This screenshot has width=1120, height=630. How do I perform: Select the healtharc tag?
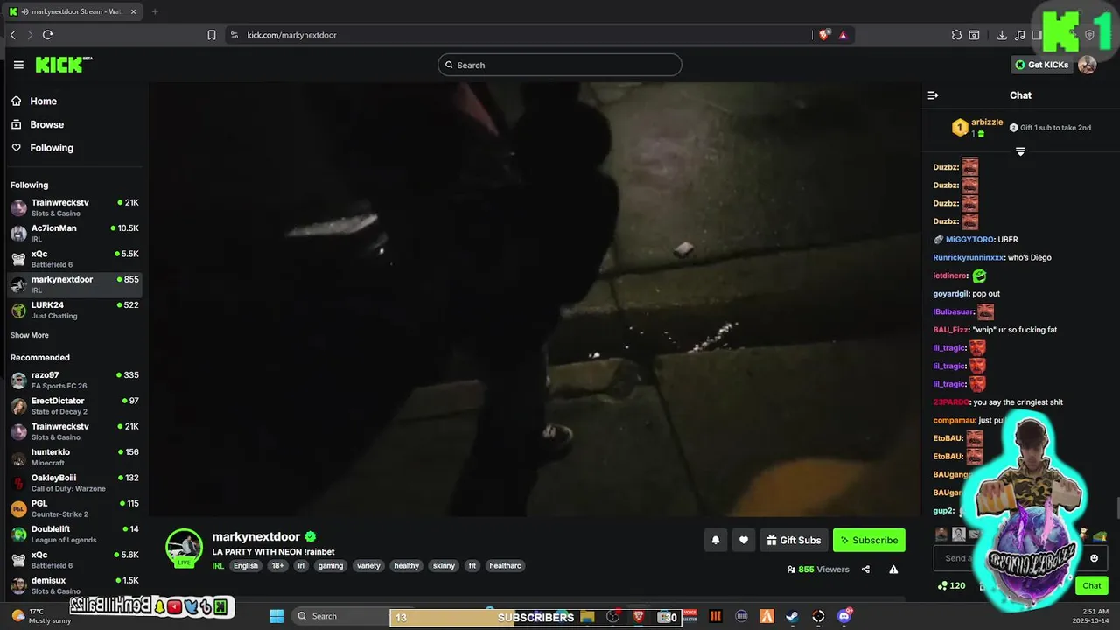click(x=505, y=565)
